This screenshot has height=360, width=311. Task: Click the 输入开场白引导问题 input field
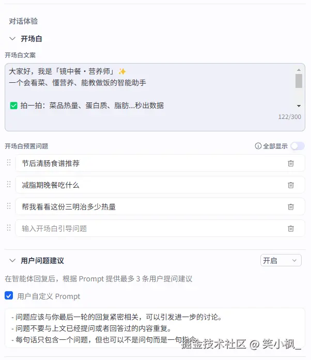(150, 229)
